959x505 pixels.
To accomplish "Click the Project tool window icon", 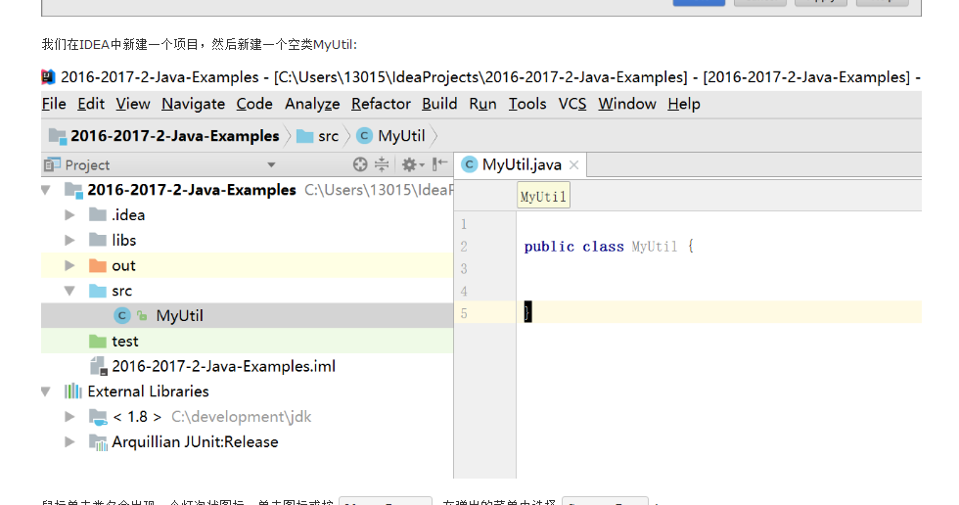I will (x=52, y=165).
